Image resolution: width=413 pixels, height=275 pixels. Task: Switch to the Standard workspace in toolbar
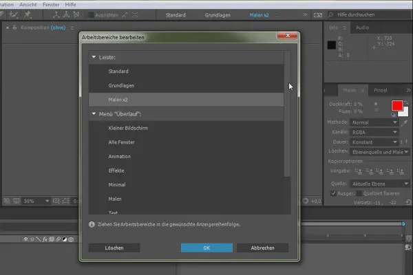tap(176, 15)
